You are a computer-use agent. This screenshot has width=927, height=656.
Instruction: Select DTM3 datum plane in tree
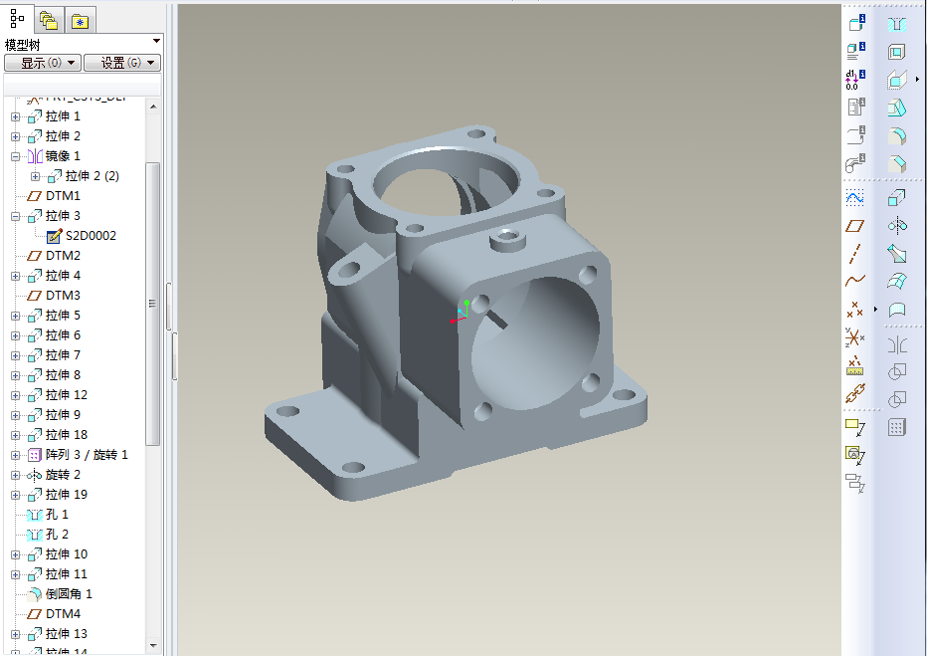coord(54,296)
